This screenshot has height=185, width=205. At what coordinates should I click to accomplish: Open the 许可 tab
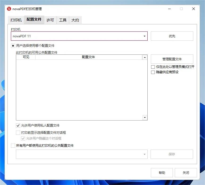click(x=50, y=20)
